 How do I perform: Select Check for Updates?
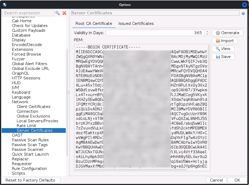tap(30, 26)
